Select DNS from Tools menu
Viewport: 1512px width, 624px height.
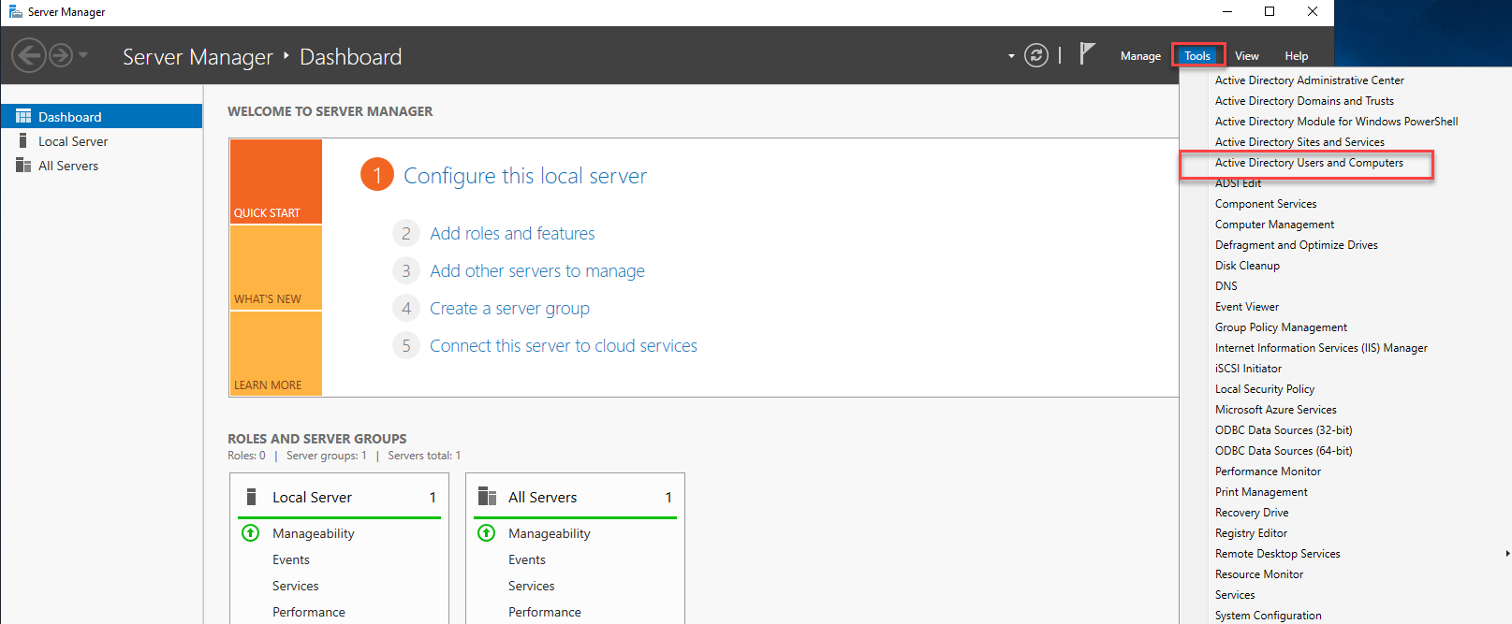1226,286
